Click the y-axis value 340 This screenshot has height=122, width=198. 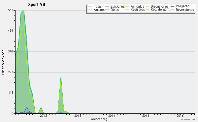[11, 51]
